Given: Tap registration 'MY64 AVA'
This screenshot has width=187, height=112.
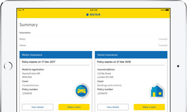Looking at the screenshot, I should pyautogui.click(x=27, y=77).
